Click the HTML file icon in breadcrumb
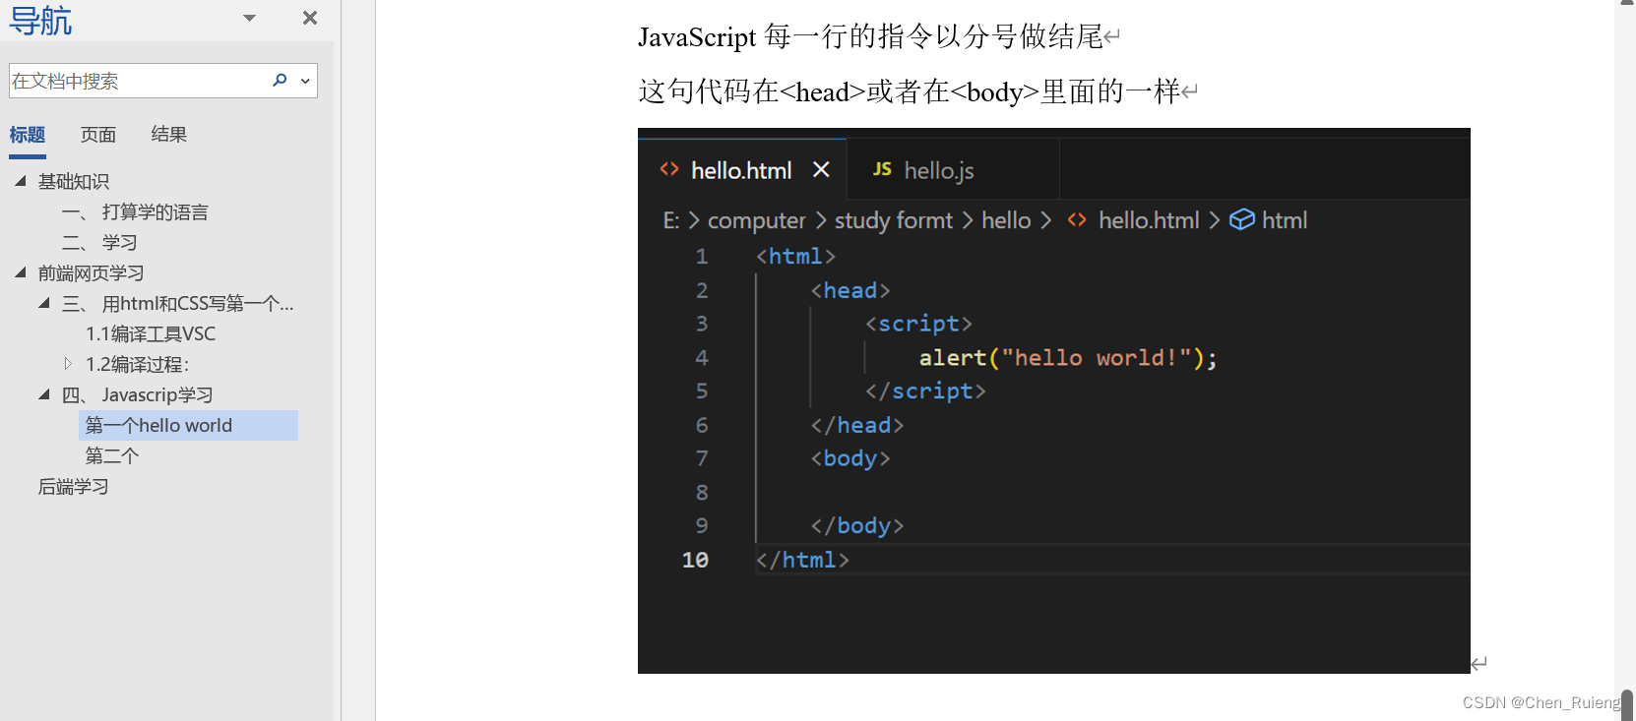1636x721 pixels. coord(1077,219)
